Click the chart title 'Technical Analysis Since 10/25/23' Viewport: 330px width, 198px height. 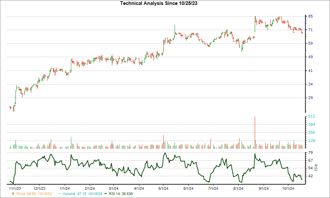[159, 3]
